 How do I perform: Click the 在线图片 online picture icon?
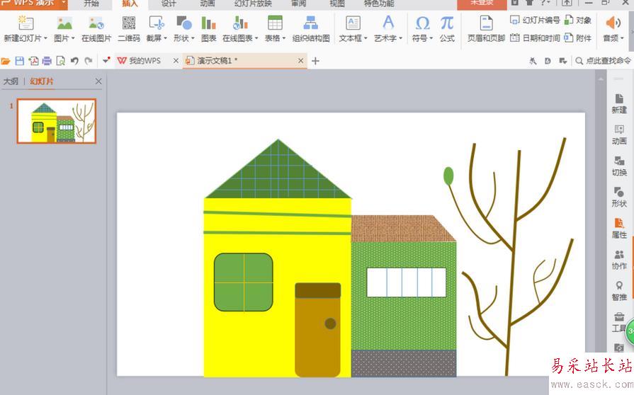tap(96, 28)
